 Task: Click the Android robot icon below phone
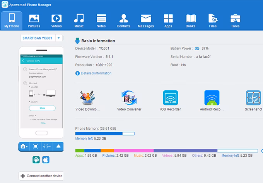[36, 160]
